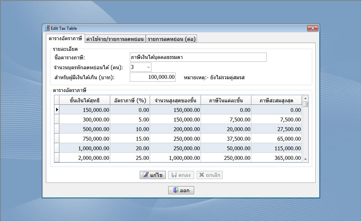Click the ภาษีสะสมสูงสุด column header
This screenshot has height=222, width=362.
click(276, 100)
